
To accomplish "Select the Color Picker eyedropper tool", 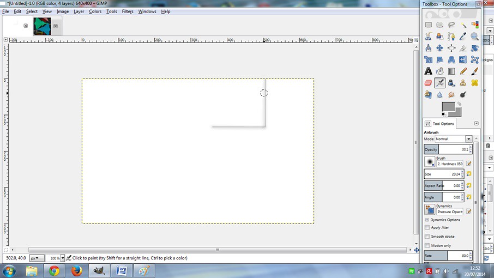I will tap(463, 37).
